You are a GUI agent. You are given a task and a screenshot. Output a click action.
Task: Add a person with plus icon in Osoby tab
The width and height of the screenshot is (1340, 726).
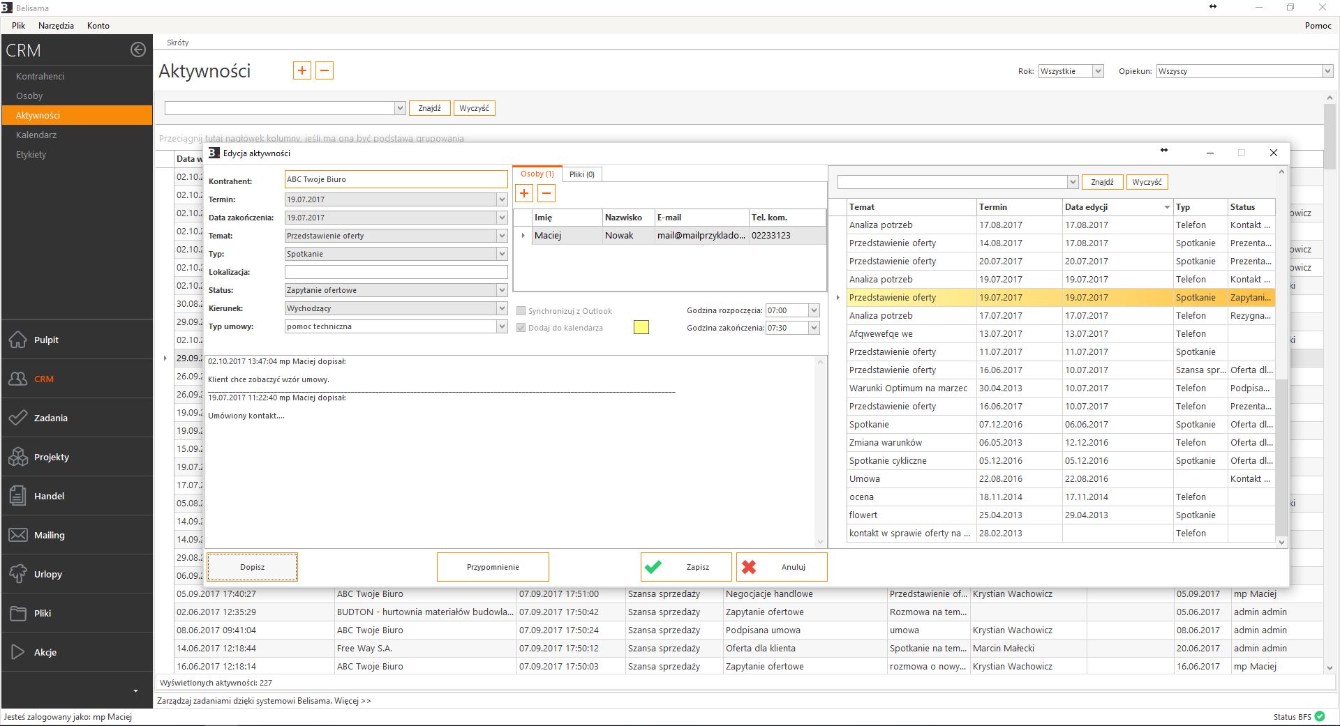coord(524,194)
